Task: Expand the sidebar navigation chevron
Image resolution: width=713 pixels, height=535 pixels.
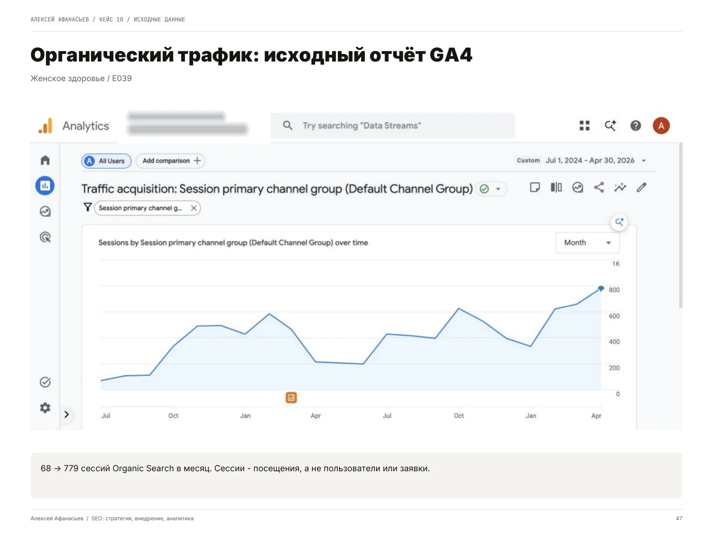Action: coord(66,415)
